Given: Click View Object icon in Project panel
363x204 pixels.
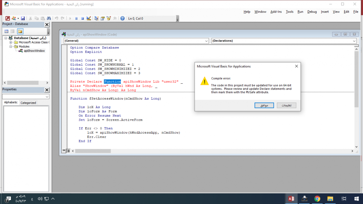Looking at the screenshot, I should point(12,31).
